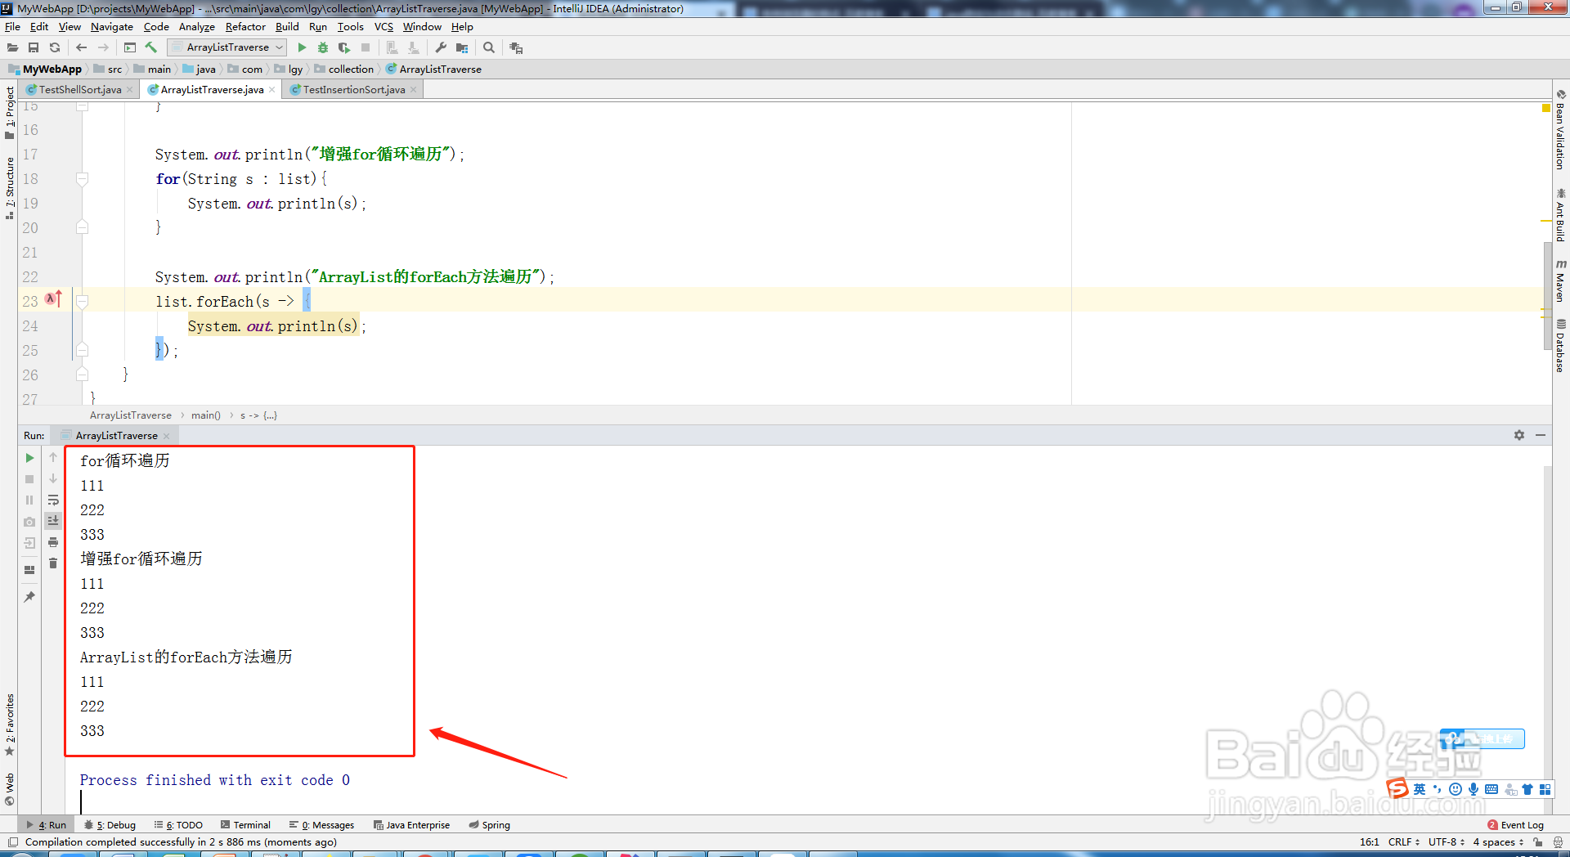Open the File menu
Screen dimensions: 1570x857
click(x=12, y=27)
